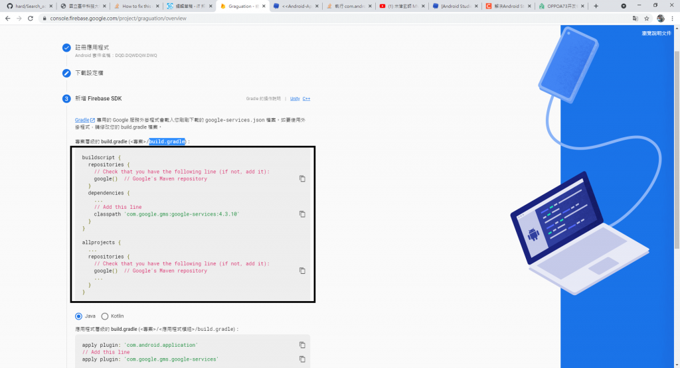Close the OPPOA73 tab

[582, 6]
